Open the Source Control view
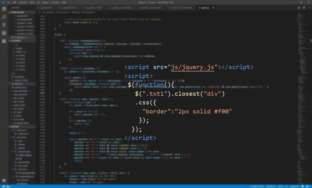The width and height of the screenshot is (312, 188). 4,25
